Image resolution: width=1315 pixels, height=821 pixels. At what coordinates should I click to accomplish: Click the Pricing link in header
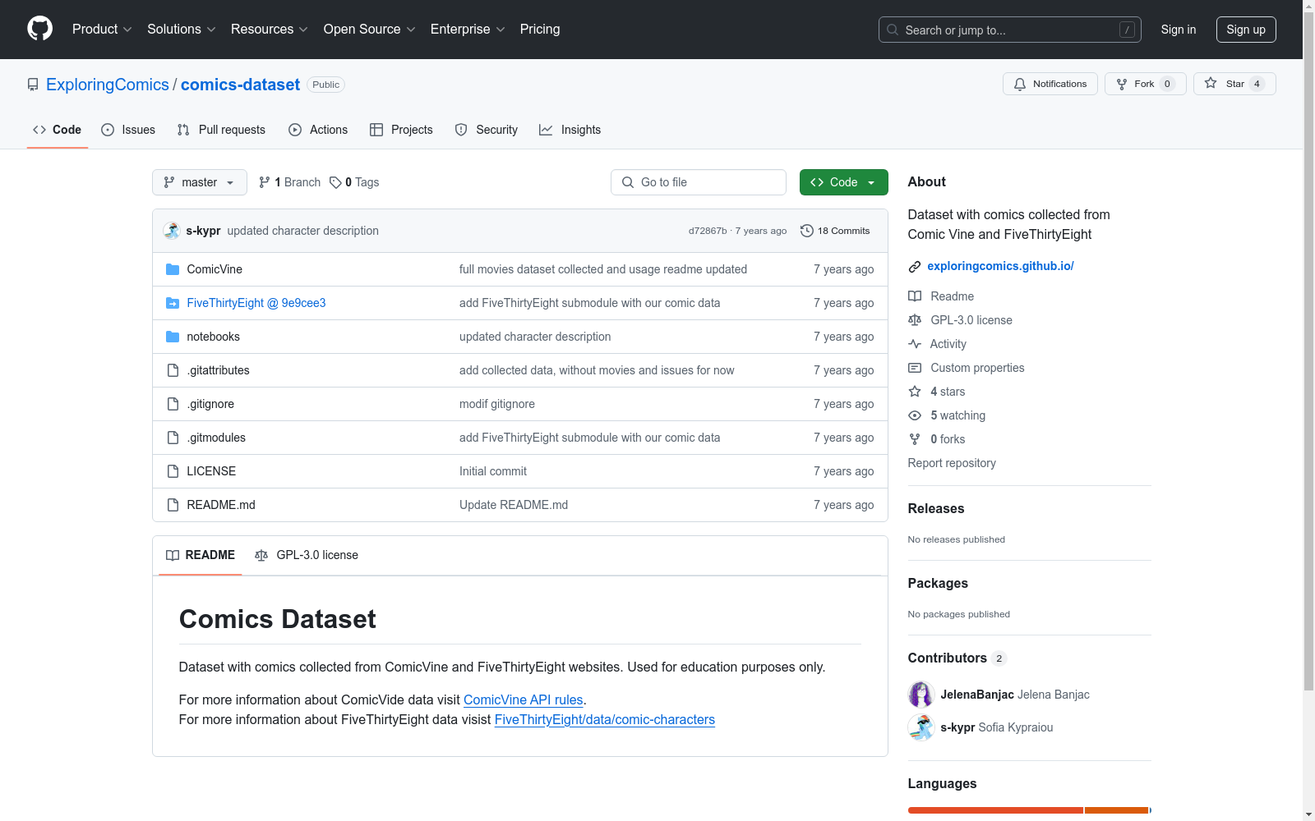pos(540,29)
